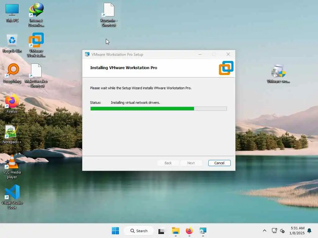Open the clock showing 5:31 AM
The image size is (318, 238).
[x=297, y=231]
